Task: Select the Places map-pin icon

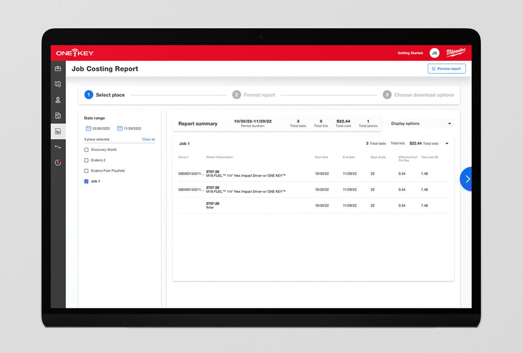Action: click(58, 84)
